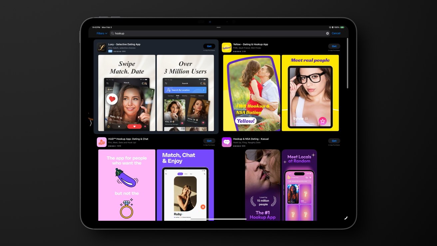This screenshot has width=437, height=246.
Task: Open the multitasking three-dots menu
Action: (x=218, y=27)
